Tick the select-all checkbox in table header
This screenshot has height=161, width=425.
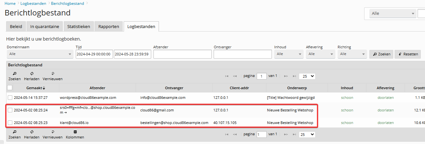click(x=10, y=88)
